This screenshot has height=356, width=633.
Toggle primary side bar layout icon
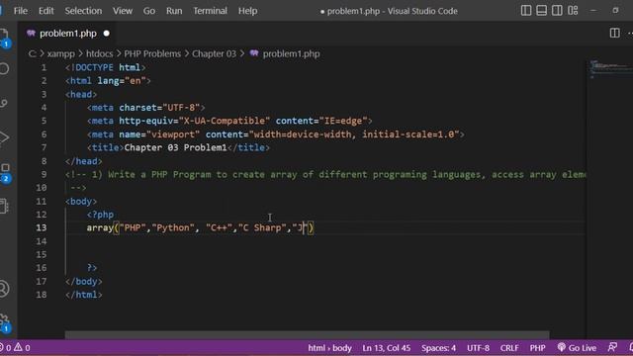coord(526,11)
